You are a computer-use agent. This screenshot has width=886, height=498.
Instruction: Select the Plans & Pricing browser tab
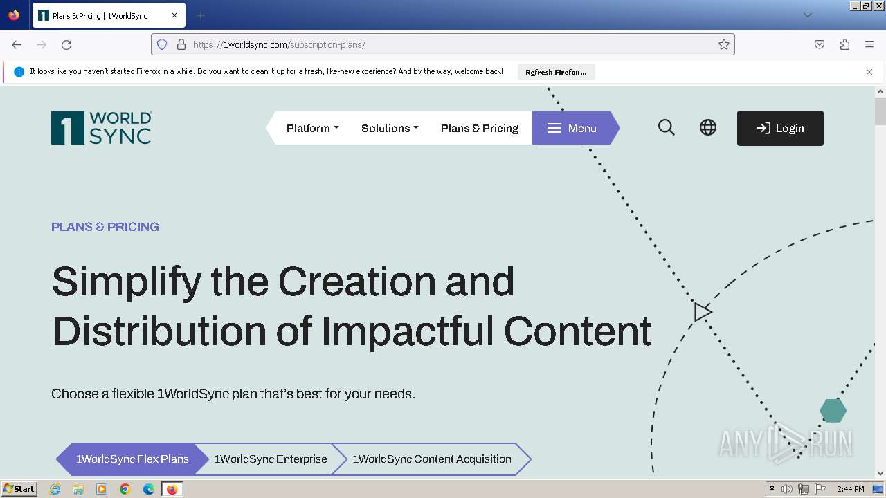click(107, 15)
